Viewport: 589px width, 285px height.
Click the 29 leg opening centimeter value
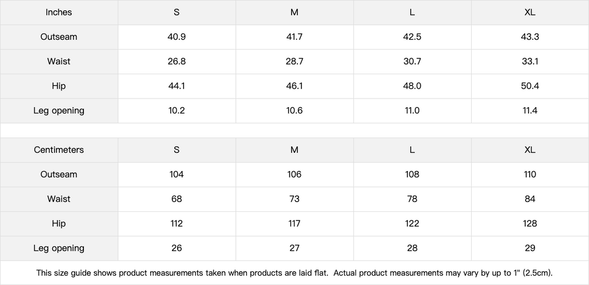[530, 248]
